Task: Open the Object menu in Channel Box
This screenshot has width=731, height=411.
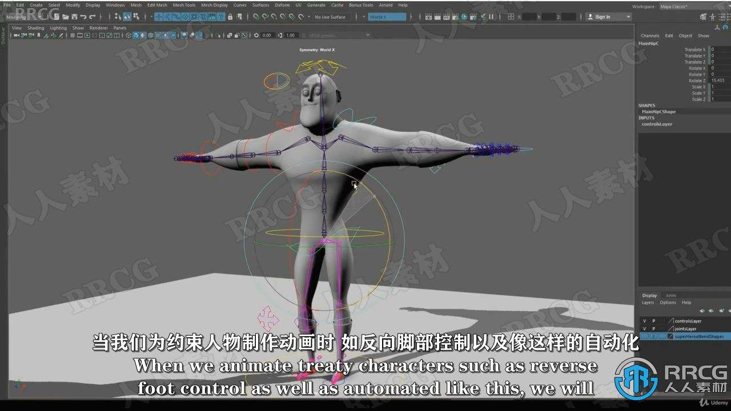Action: pyautogui.click(x=685, y=35)
